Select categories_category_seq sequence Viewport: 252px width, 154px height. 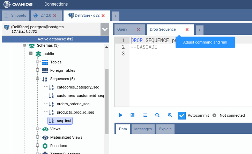[x=78, y=87]
